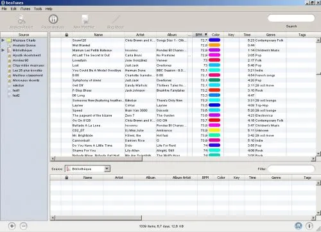Select the song Ballade A La Lune
Image resolution: width=321 pixels, height=232 pixels.
click(183, 126)
